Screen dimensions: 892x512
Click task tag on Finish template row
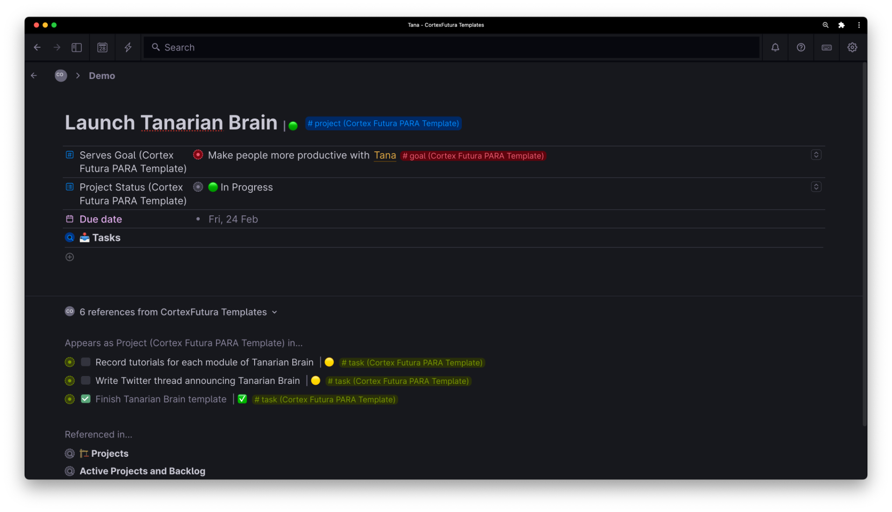[325, 400]
